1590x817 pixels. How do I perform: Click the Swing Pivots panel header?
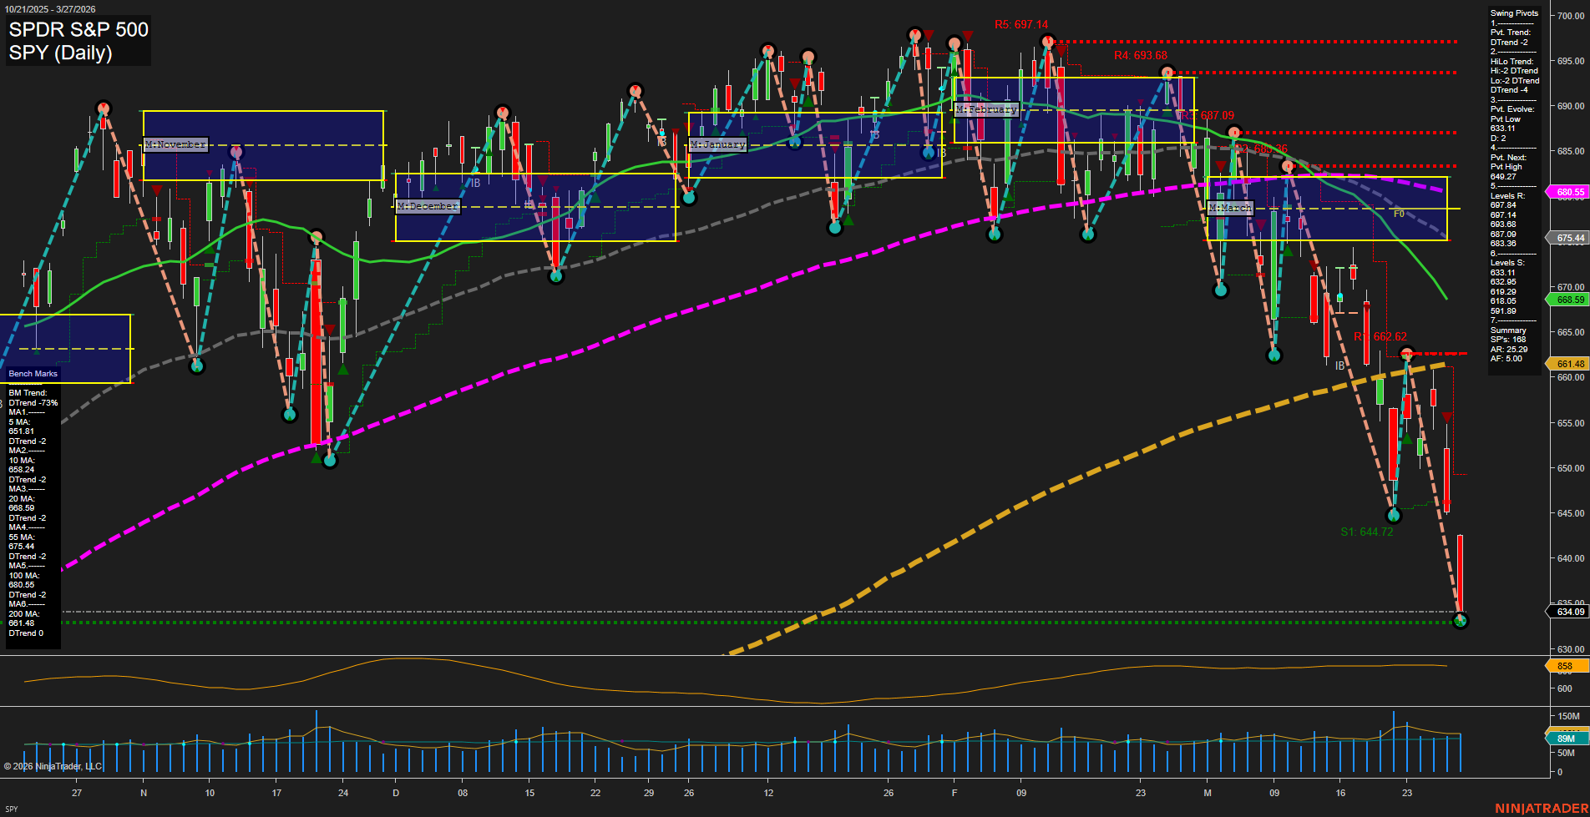1514,13
